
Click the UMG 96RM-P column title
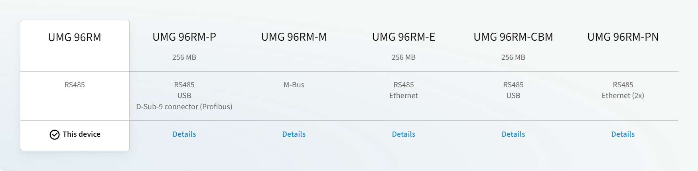coord(184,37)
